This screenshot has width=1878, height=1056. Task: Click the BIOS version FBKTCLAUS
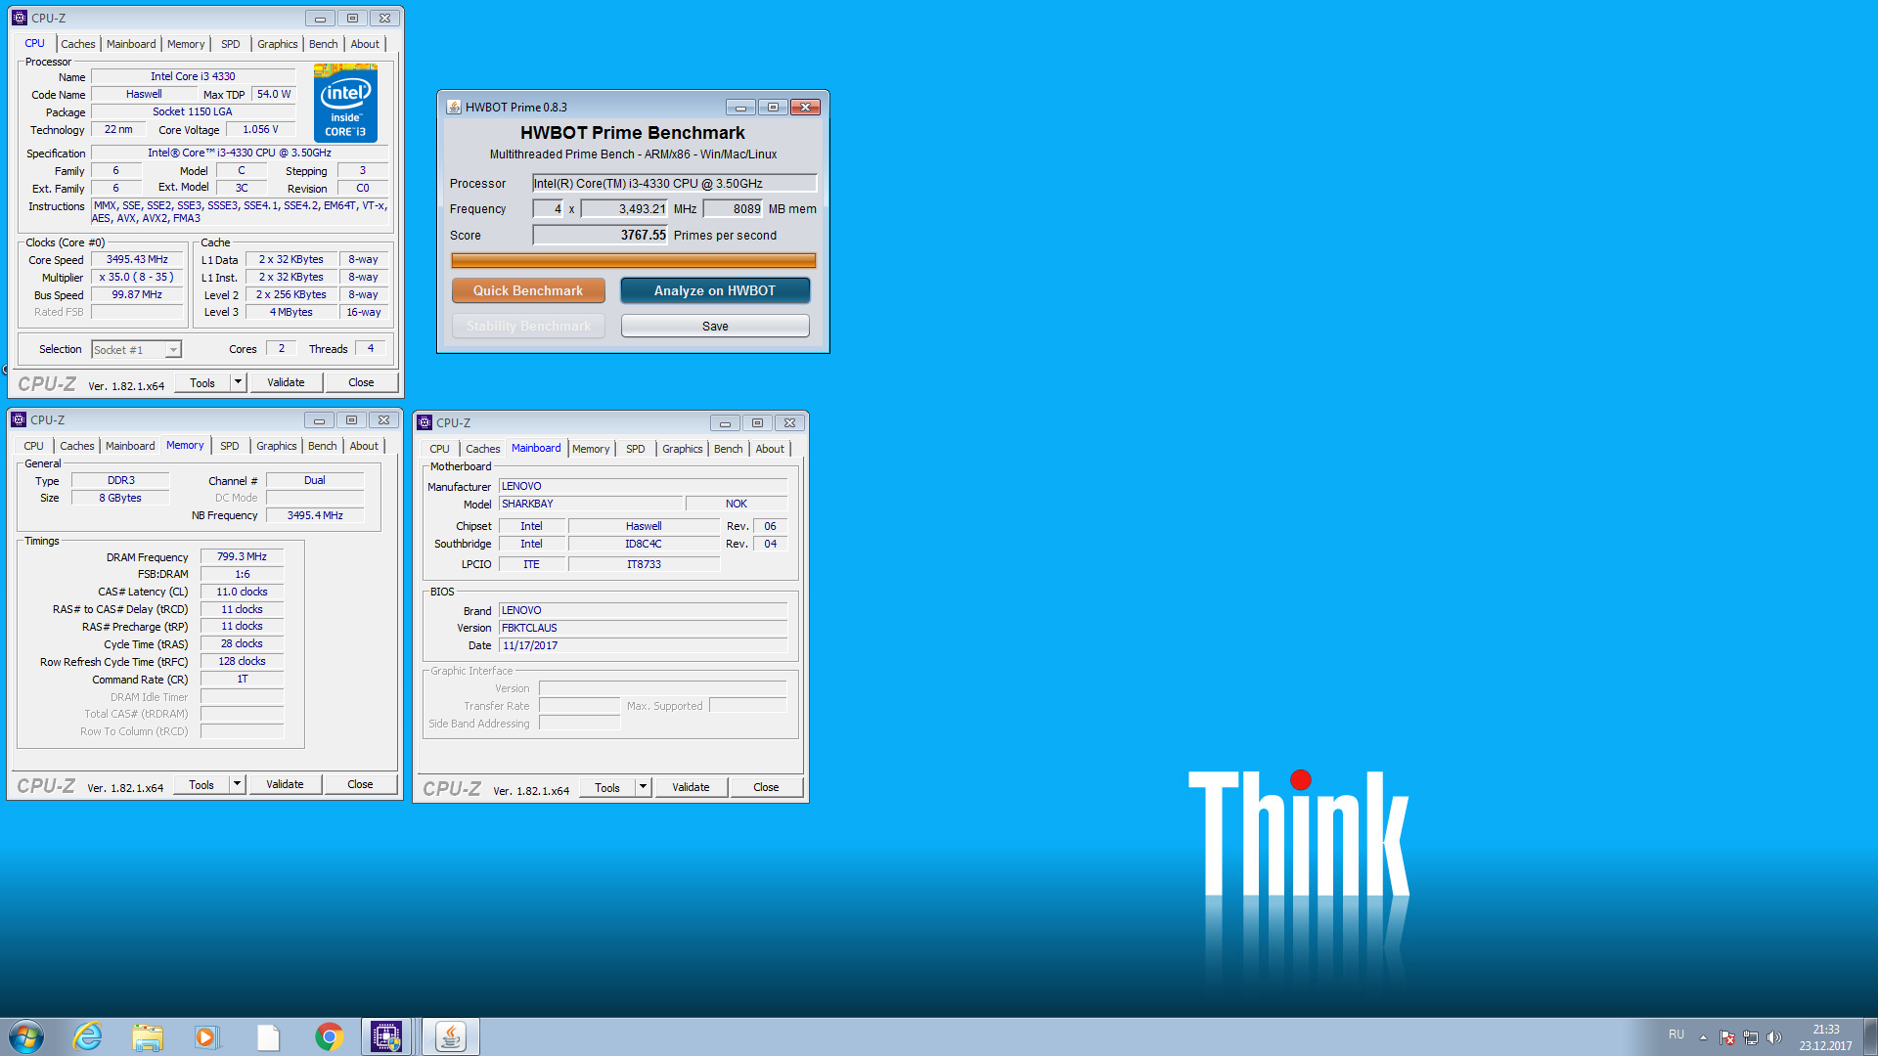(643, 628)
